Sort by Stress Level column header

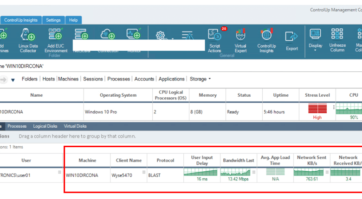click(x=317, y=95)
